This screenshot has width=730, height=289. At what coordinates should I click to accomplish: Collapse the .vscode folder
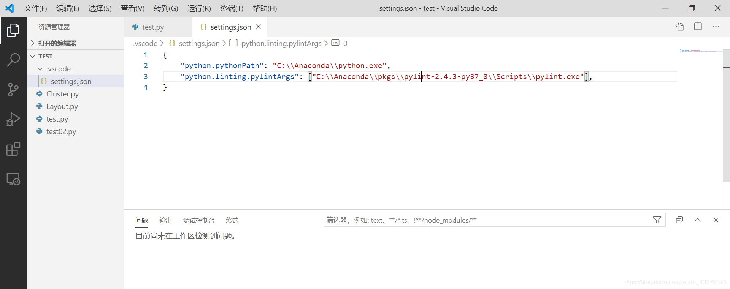point(75,69)
